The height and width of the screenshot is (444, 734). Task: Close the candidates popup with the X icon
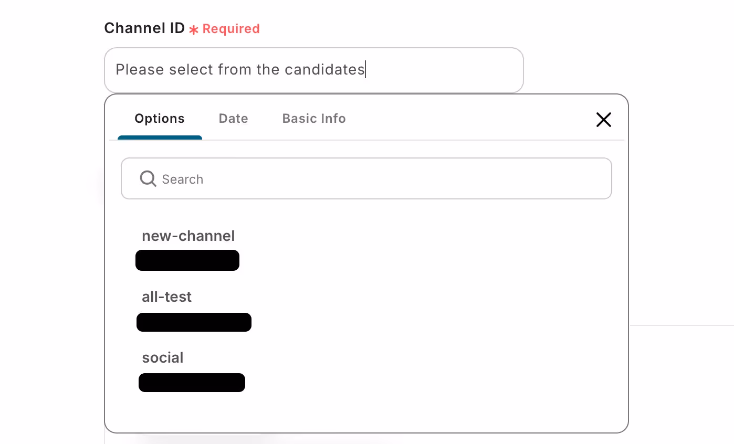point(604,120)
